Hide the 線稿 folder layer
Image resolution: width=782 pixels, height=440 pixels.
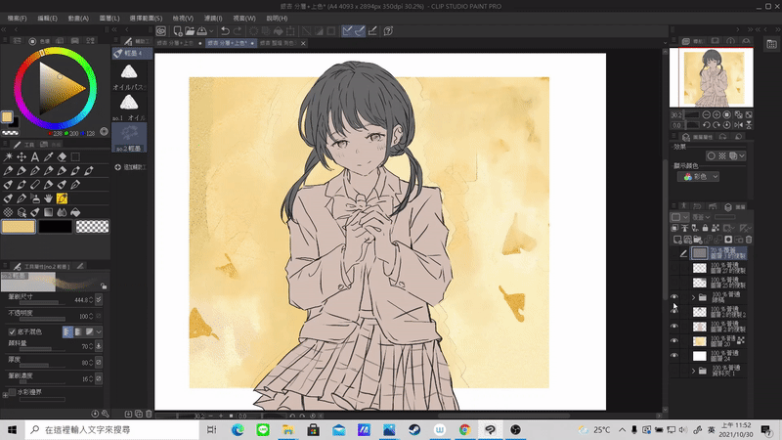(674, 297)
